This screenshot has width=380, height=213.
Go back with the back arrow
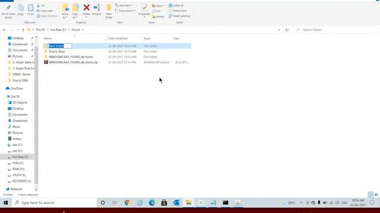point(5,30)
